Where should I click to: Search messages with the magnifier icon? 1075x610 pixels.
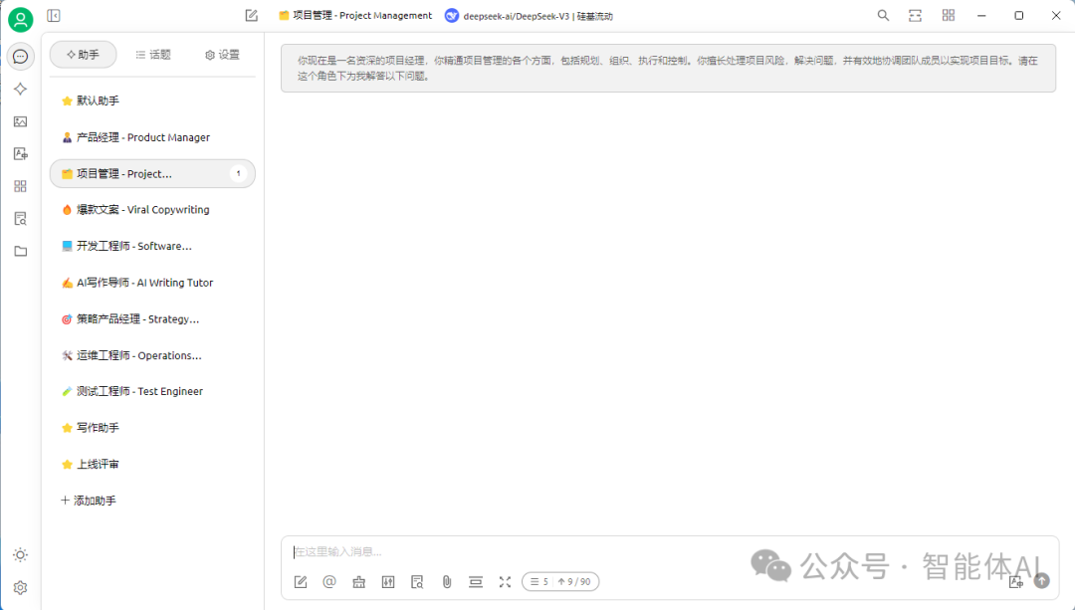click(x=883, y=15)
